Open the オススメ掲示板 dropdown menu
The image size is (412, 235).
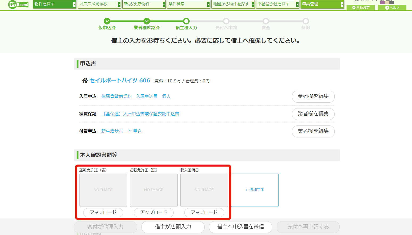[99, 4]
